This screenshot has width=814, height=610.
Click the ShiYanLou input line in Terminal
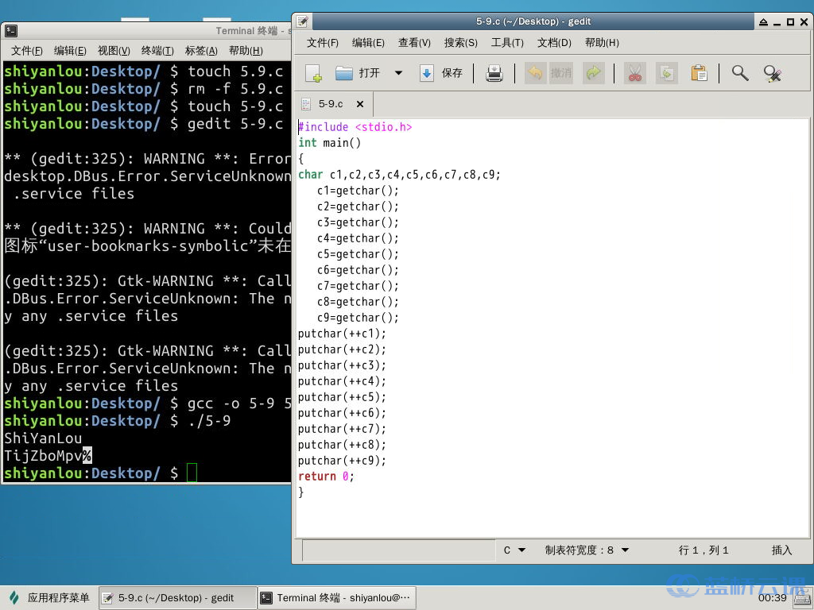click(x=43, y=438)
